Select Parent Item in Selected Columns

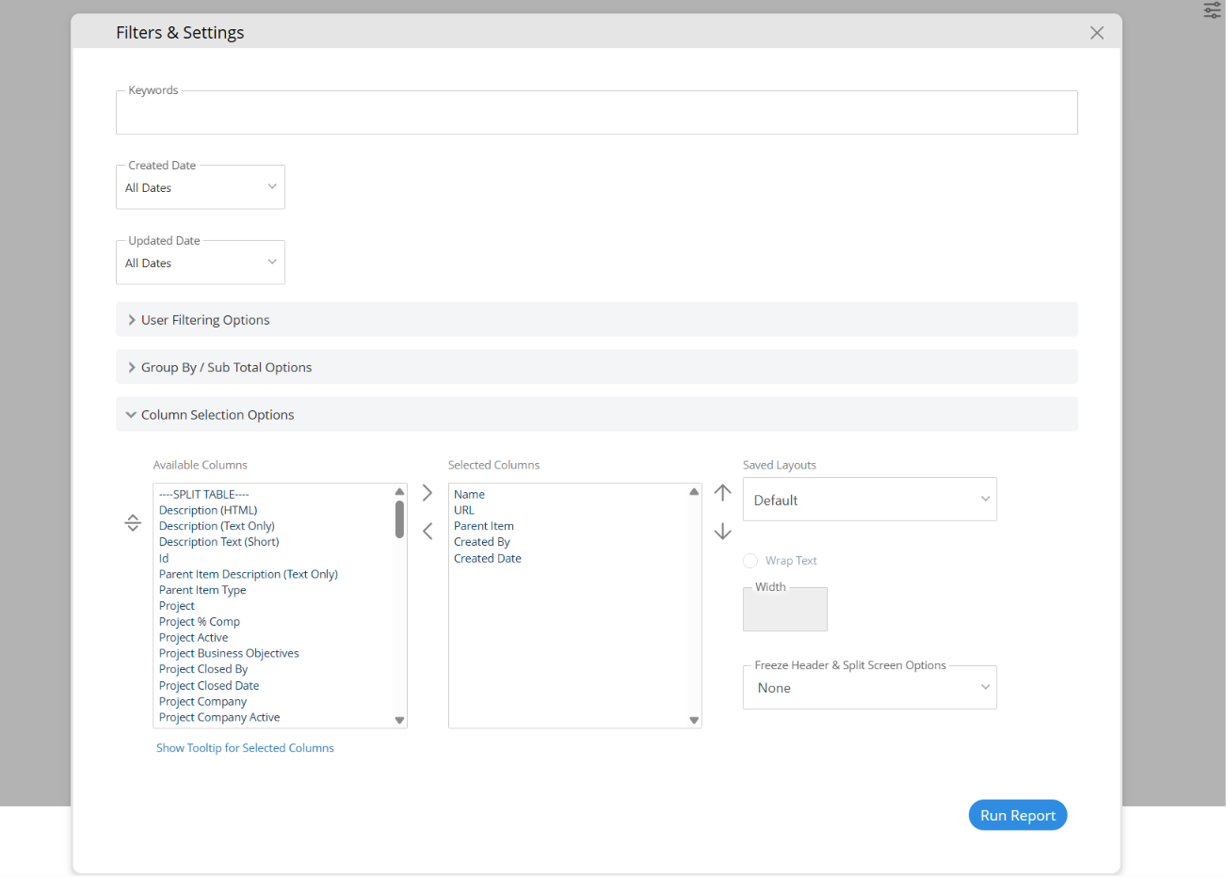pos(484,526)
